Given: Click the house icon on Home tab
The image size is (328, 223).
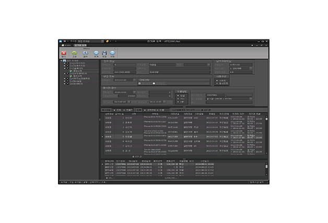Looking at the screenshot, I should click(x=63, y=45).
